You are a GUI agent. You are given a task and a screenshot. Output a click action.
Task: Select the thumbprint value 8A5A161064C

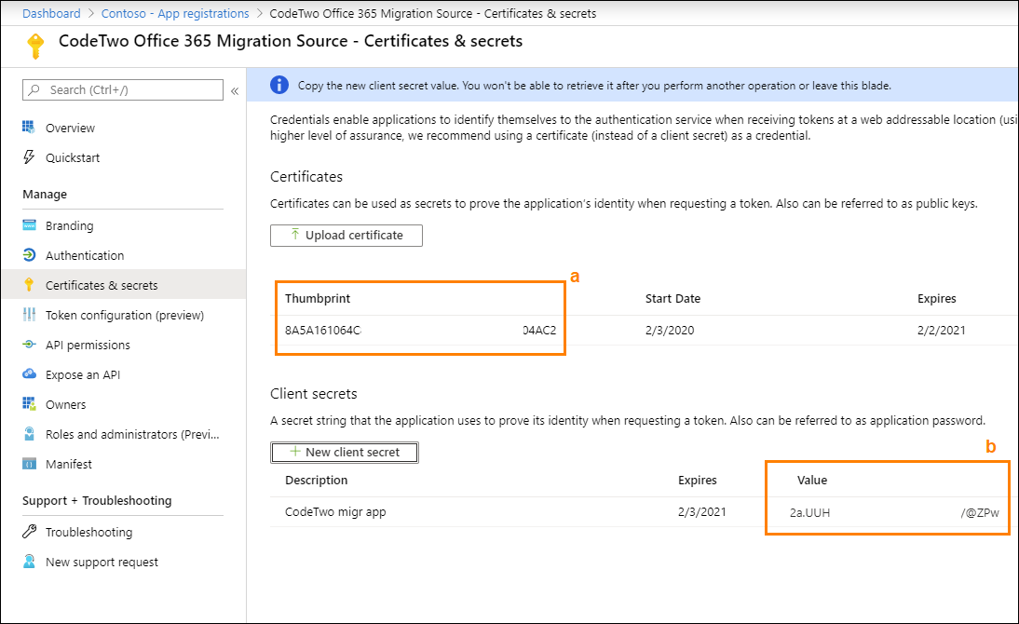pos(323,331)
